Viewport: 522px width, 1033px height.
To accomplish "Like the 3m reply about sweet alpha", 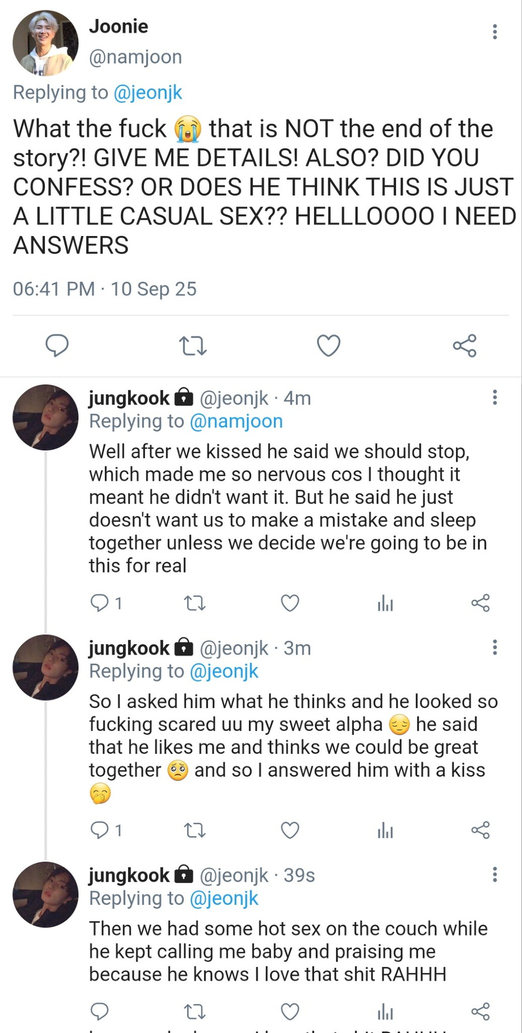I will pos(290,830).
